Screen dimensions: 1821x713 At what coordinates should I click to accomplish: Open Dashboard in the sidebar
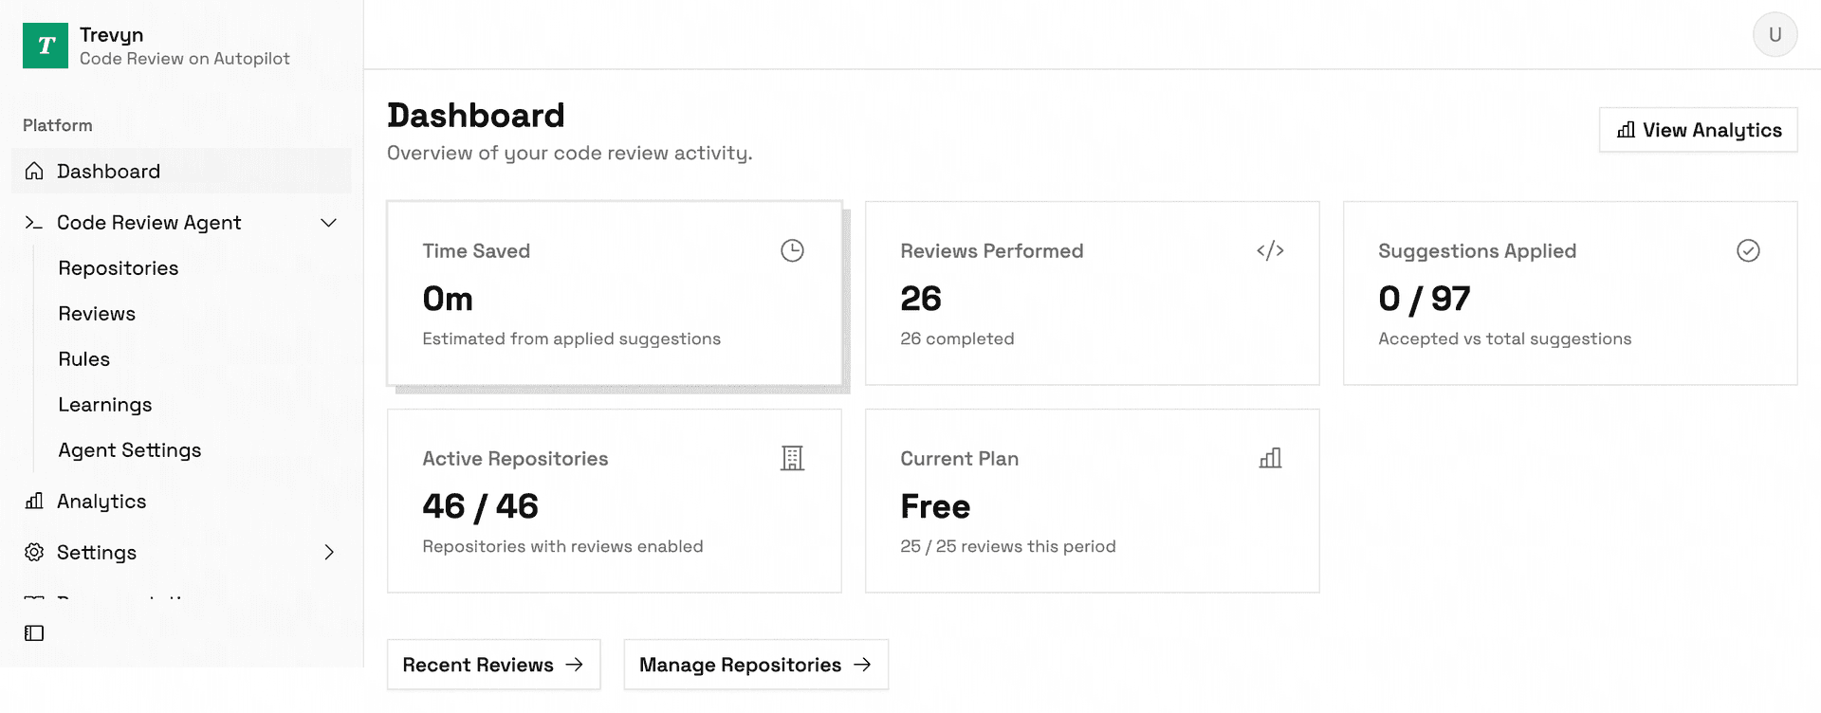pyautogui.click(x=181, y=172)
